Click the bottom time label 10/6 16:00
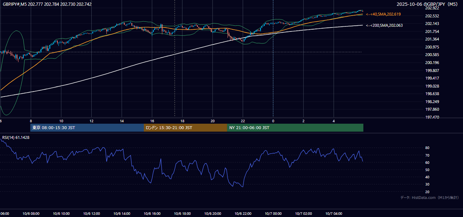This screenshot has width=463, height=217. point(152,214)
